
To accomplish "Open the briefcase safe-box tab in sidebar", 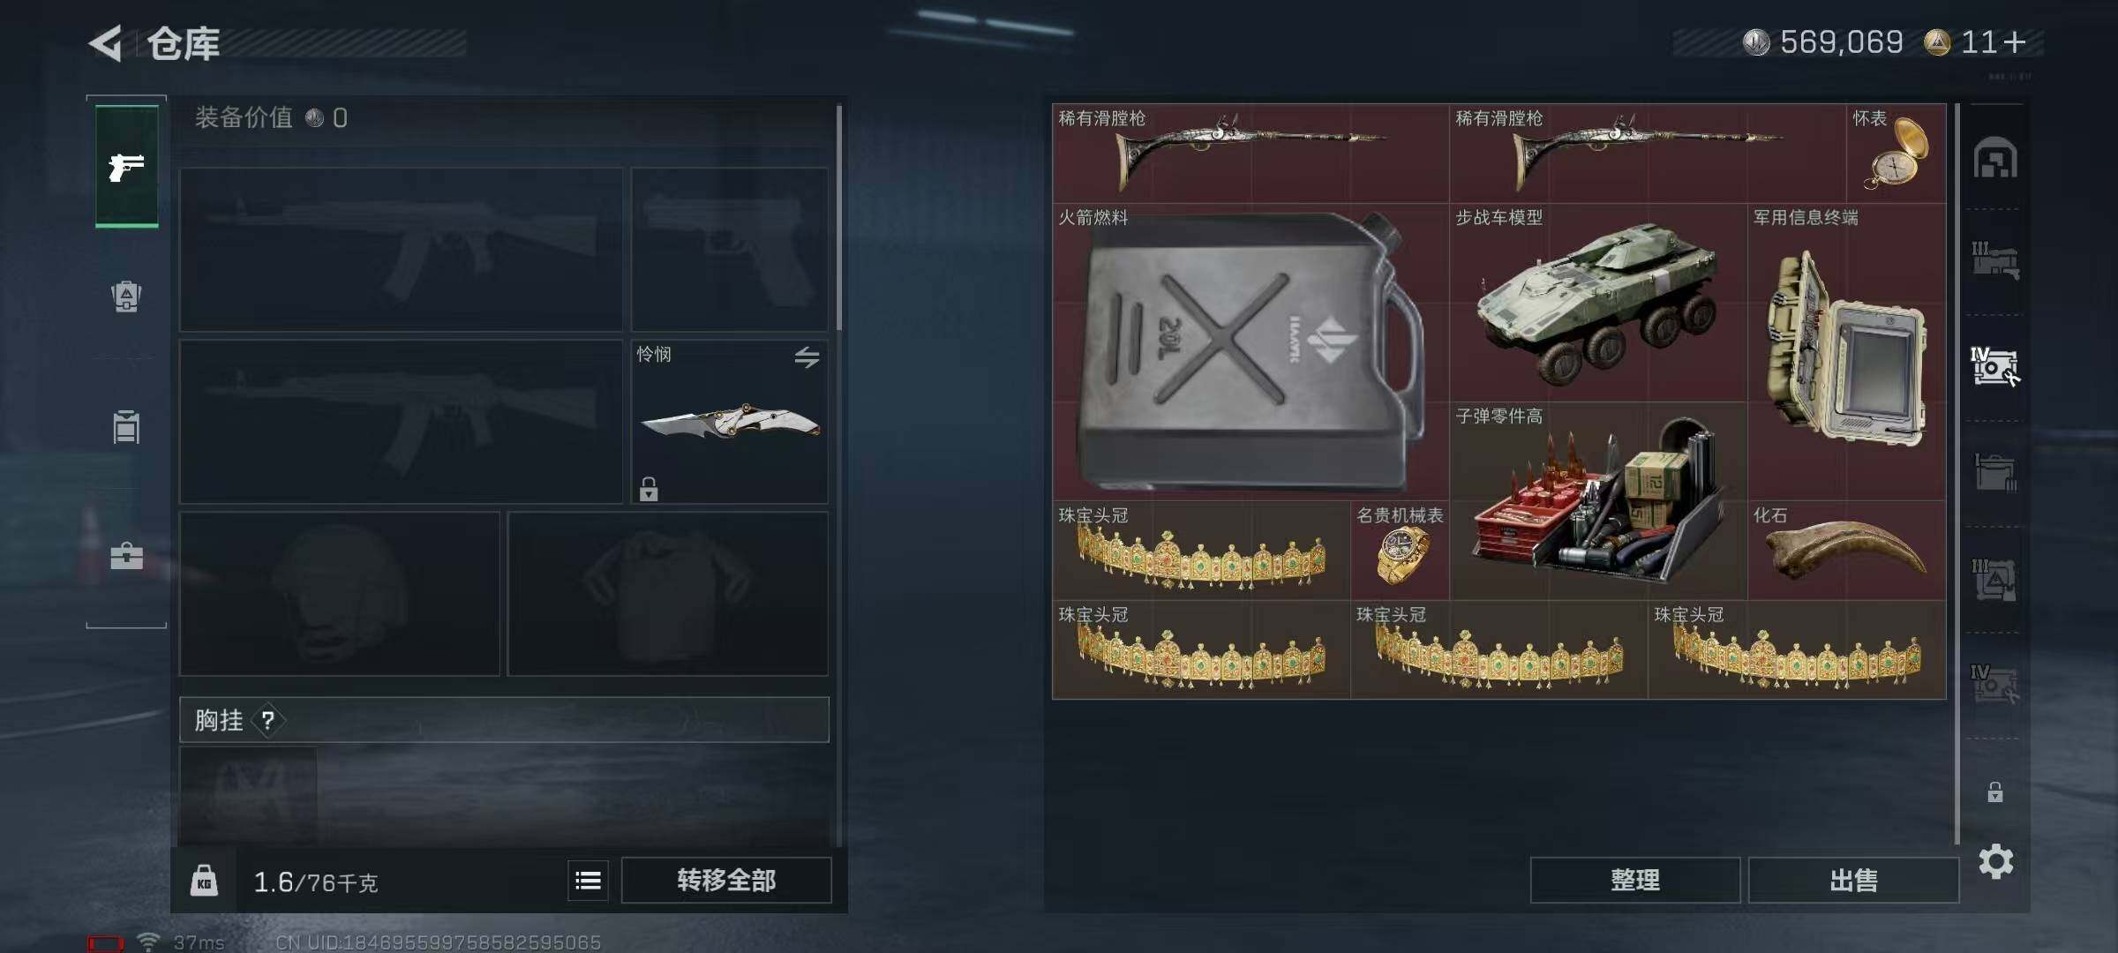I will 126,555.
